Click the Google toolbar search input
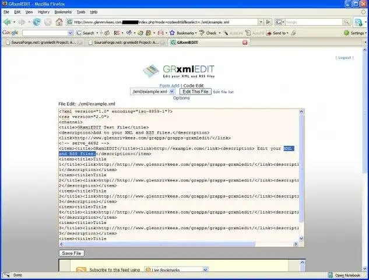 click(x=45, y=33)
